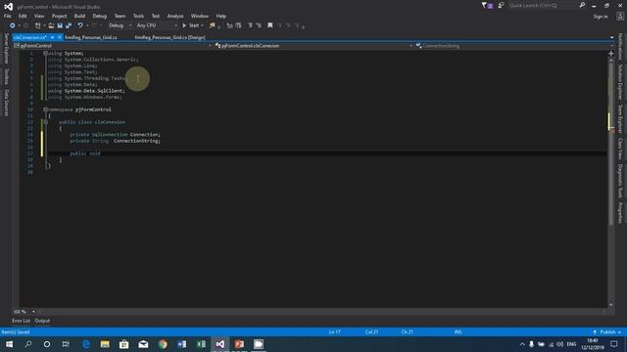627x352 pixels.
Task: Collapse the clsConexion class block
Action: click(x=46, y=122)
